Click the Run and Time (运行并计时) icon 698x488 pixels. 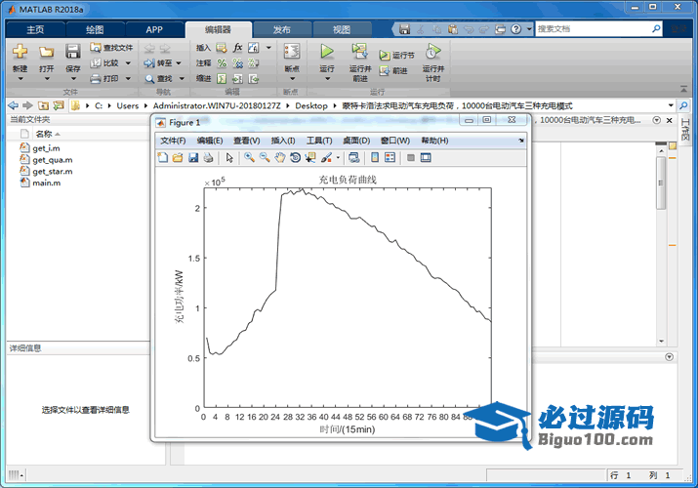pos(432,52)
